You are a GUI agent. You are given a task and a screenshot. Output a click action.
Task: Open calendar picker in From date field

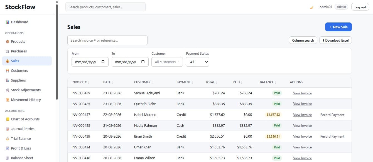103,62
